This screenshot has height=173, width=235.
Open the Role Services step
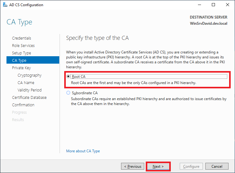[23, 46]
